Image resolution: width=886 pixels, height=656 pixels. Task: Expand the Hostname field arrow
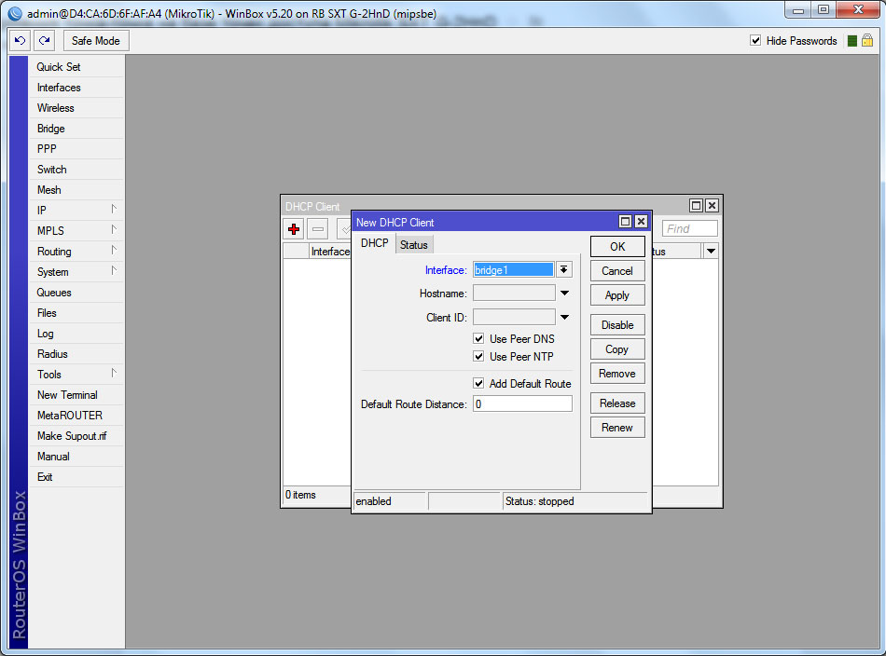click(564, 294)
